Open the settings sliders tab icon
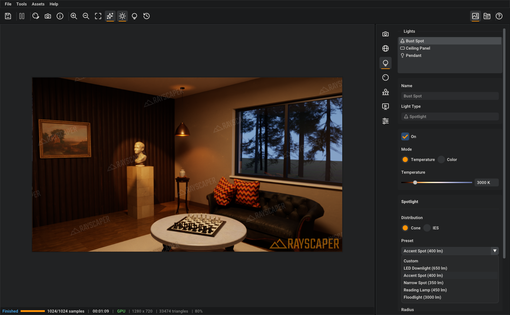The width and height of the screenshot is (510, 315). [386, 121]
